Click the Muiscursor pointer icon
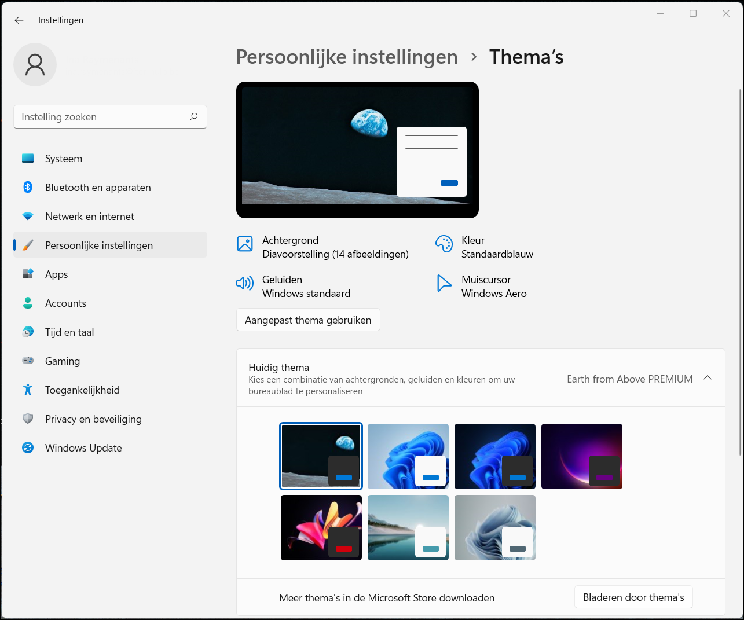744x620 pixels. click(x=444, y=283)
